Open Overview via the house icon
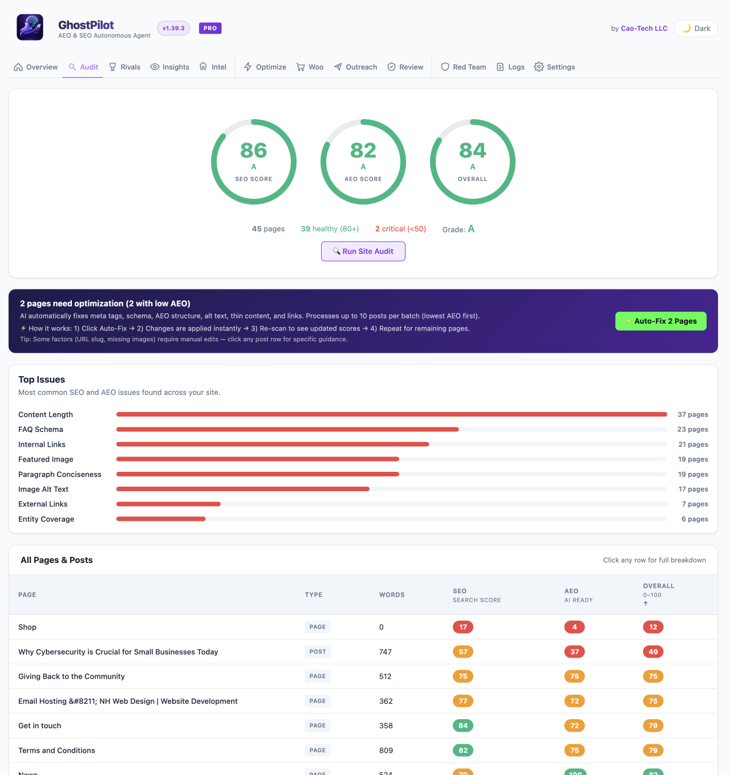 tap(18, 67)
